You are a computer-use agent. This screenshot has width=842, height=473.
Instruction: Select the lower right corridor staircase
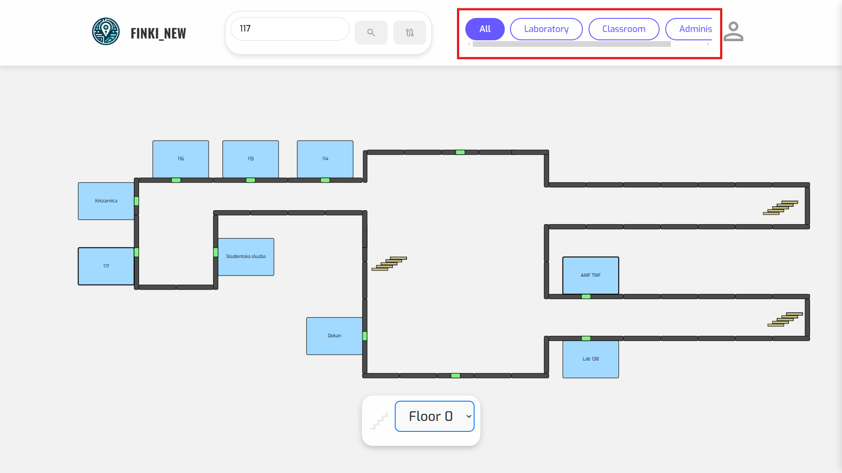[x=785, y=319]
